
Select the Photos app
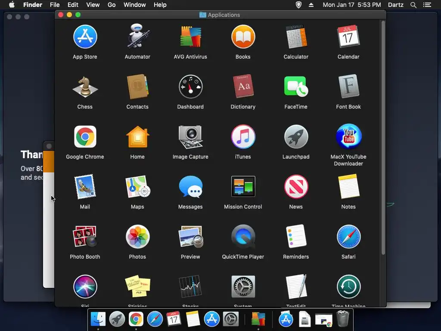point(137,237)
